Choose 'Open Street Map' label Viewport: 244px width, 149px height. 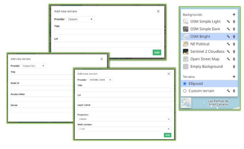pos(205,59)
